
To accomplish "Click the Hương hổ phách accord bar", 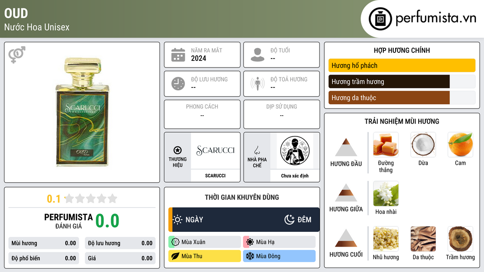I will point(402,65).
